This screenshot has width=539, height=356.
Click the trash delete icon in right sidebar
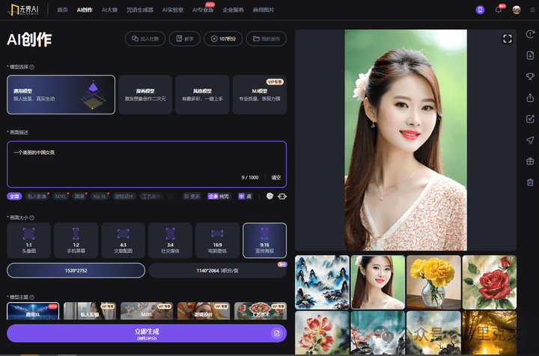[x=530, y=182]
